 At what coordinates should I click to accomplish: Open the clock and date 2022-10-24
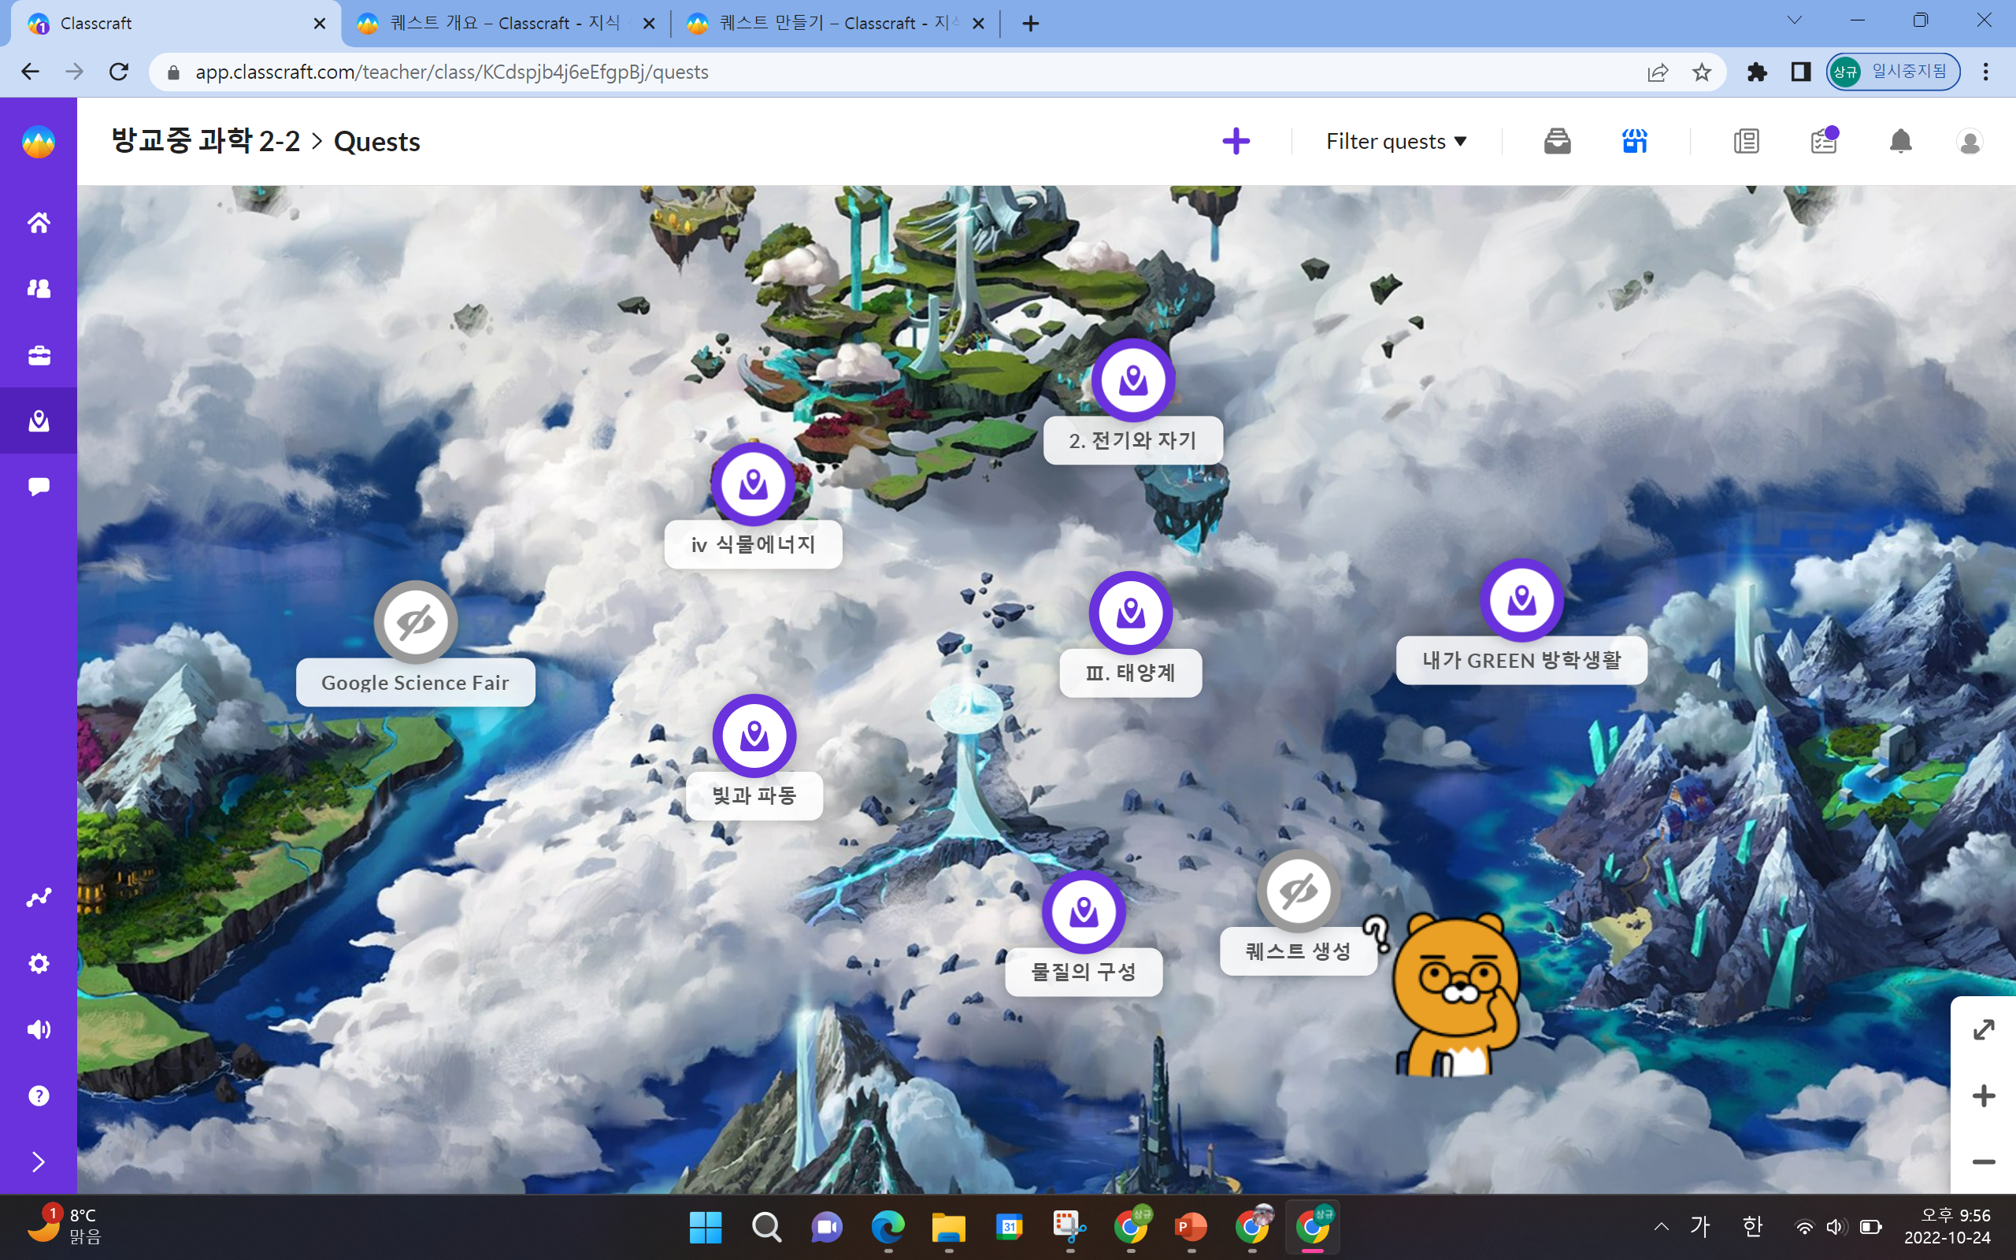1947,1227
